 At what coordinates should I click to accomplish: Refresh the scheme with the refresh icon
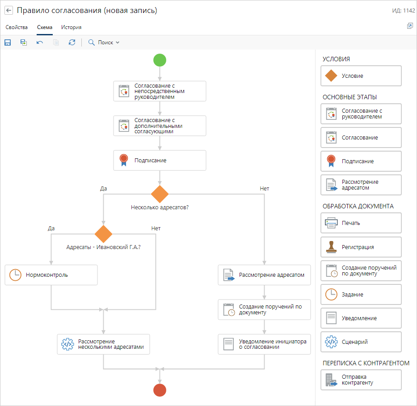[x=72, y=42]
